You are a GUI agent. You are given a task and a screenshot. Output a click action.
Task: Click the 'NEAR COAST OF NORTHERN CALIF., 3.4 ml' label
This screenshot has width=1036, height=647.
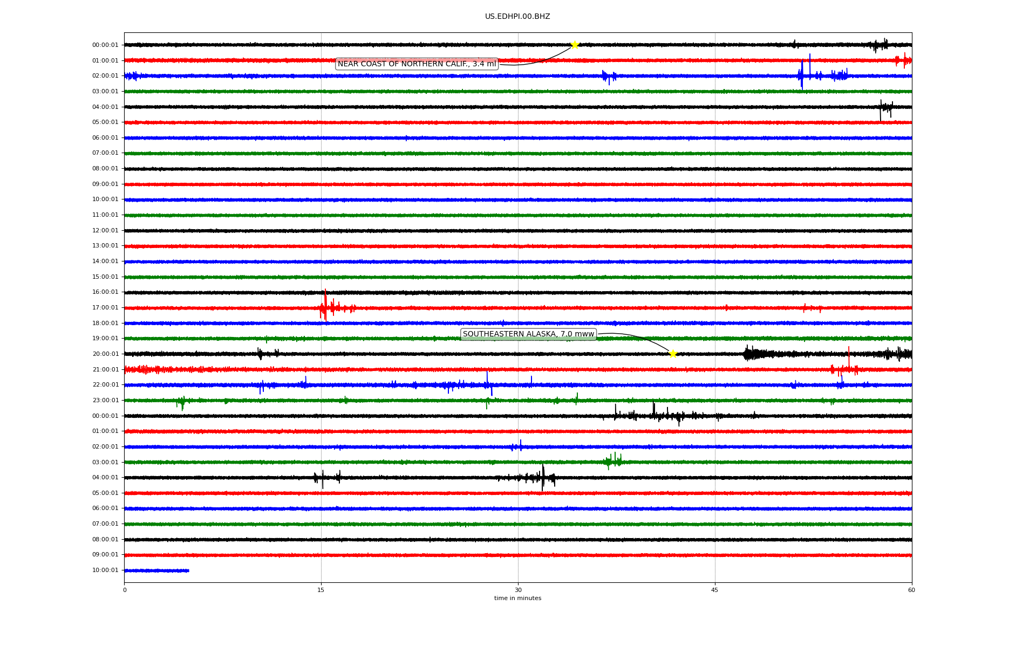pos(417,64)
